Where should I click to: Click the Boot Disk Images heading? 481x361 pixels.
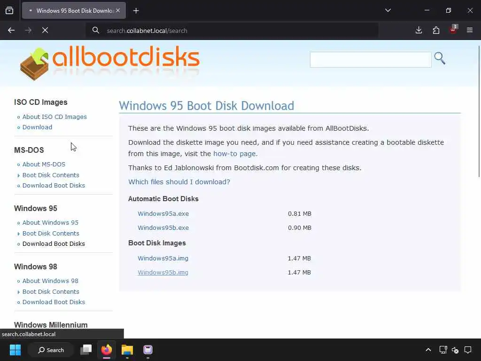click(157, 243)
